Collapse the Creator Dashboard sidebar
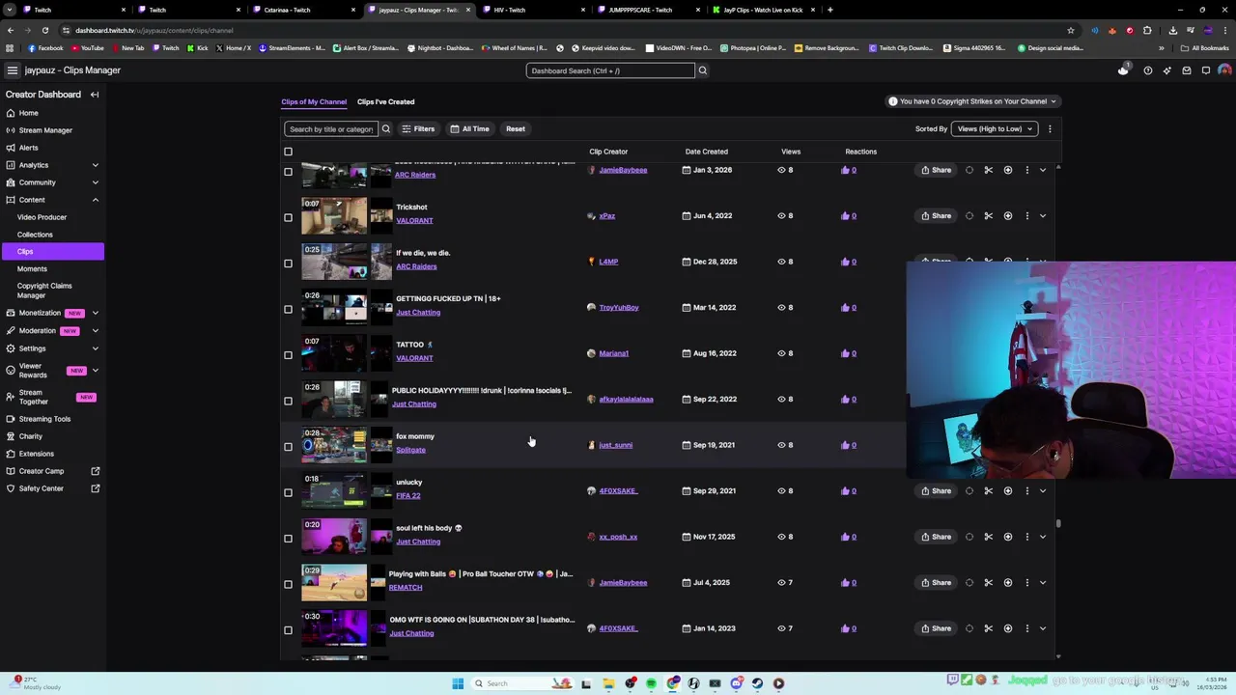 click(95, 95)
